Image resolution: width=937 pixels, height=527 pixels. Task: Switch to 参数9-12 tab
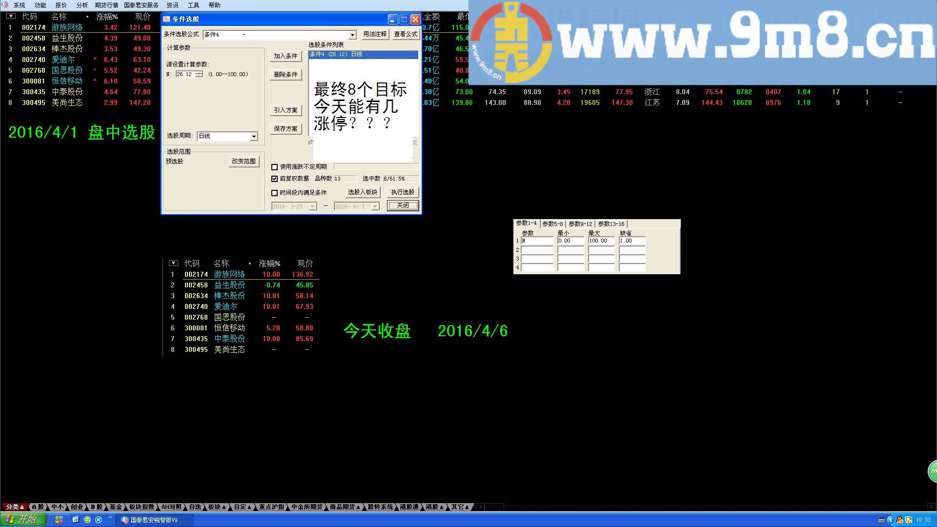pos(580,224)
